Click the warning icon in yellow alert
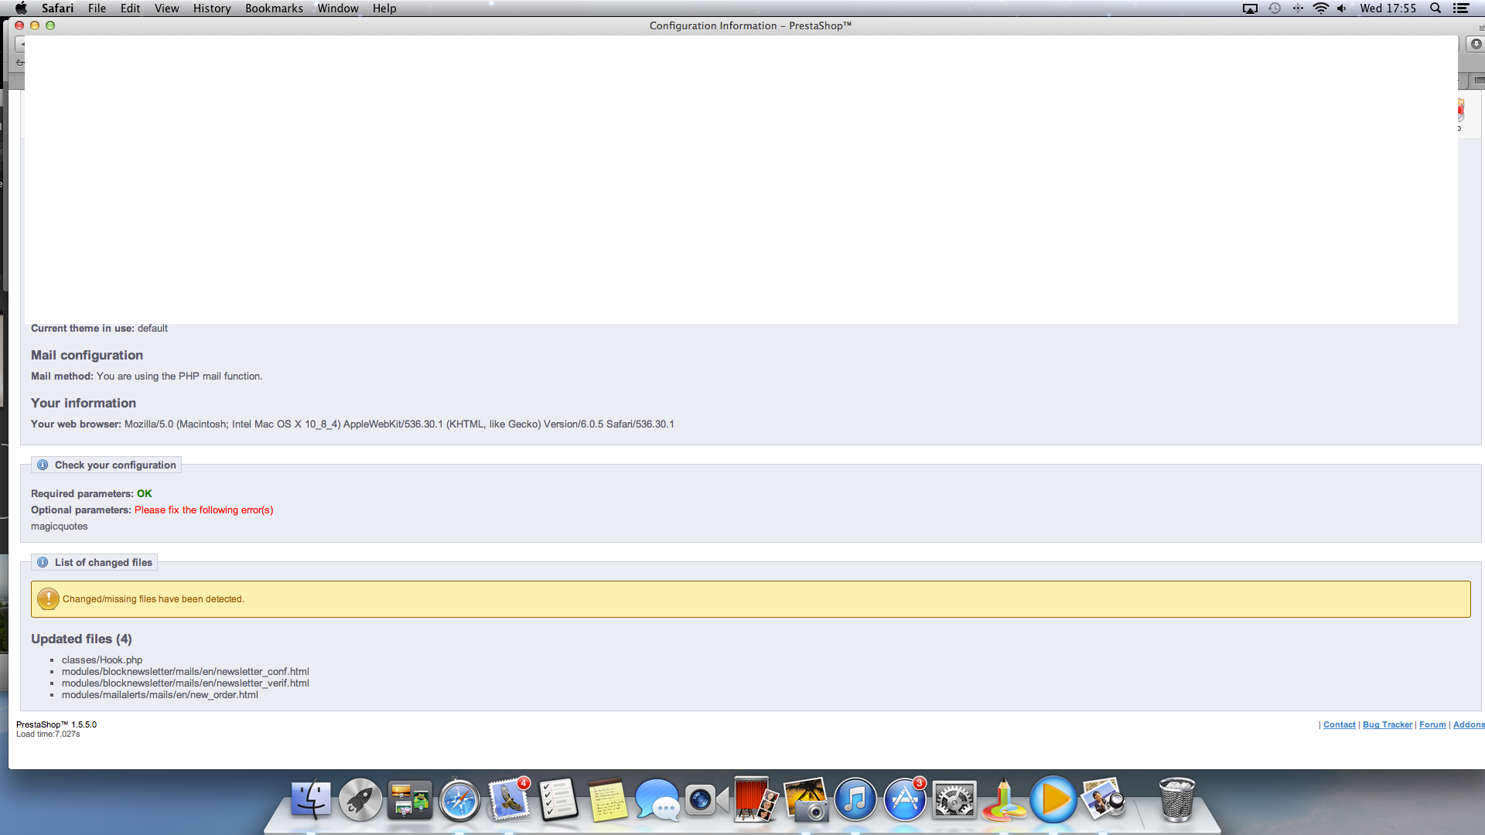Screen dimensions: 1485x835 click(x=48, y=599)
